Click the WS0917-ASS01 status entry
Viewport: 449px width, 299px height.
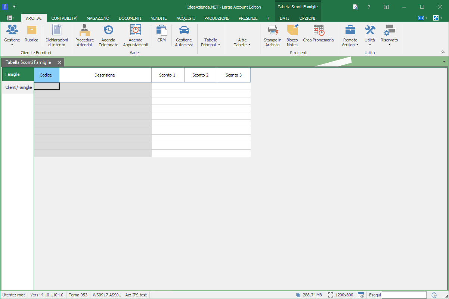(107, 295)
